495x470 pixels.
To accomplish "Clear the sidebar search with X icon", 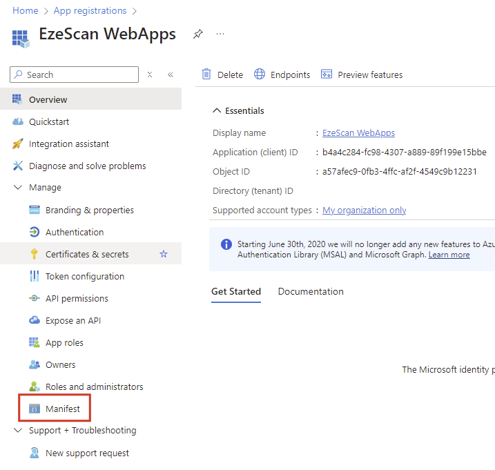I will click(x=150, y=75).
